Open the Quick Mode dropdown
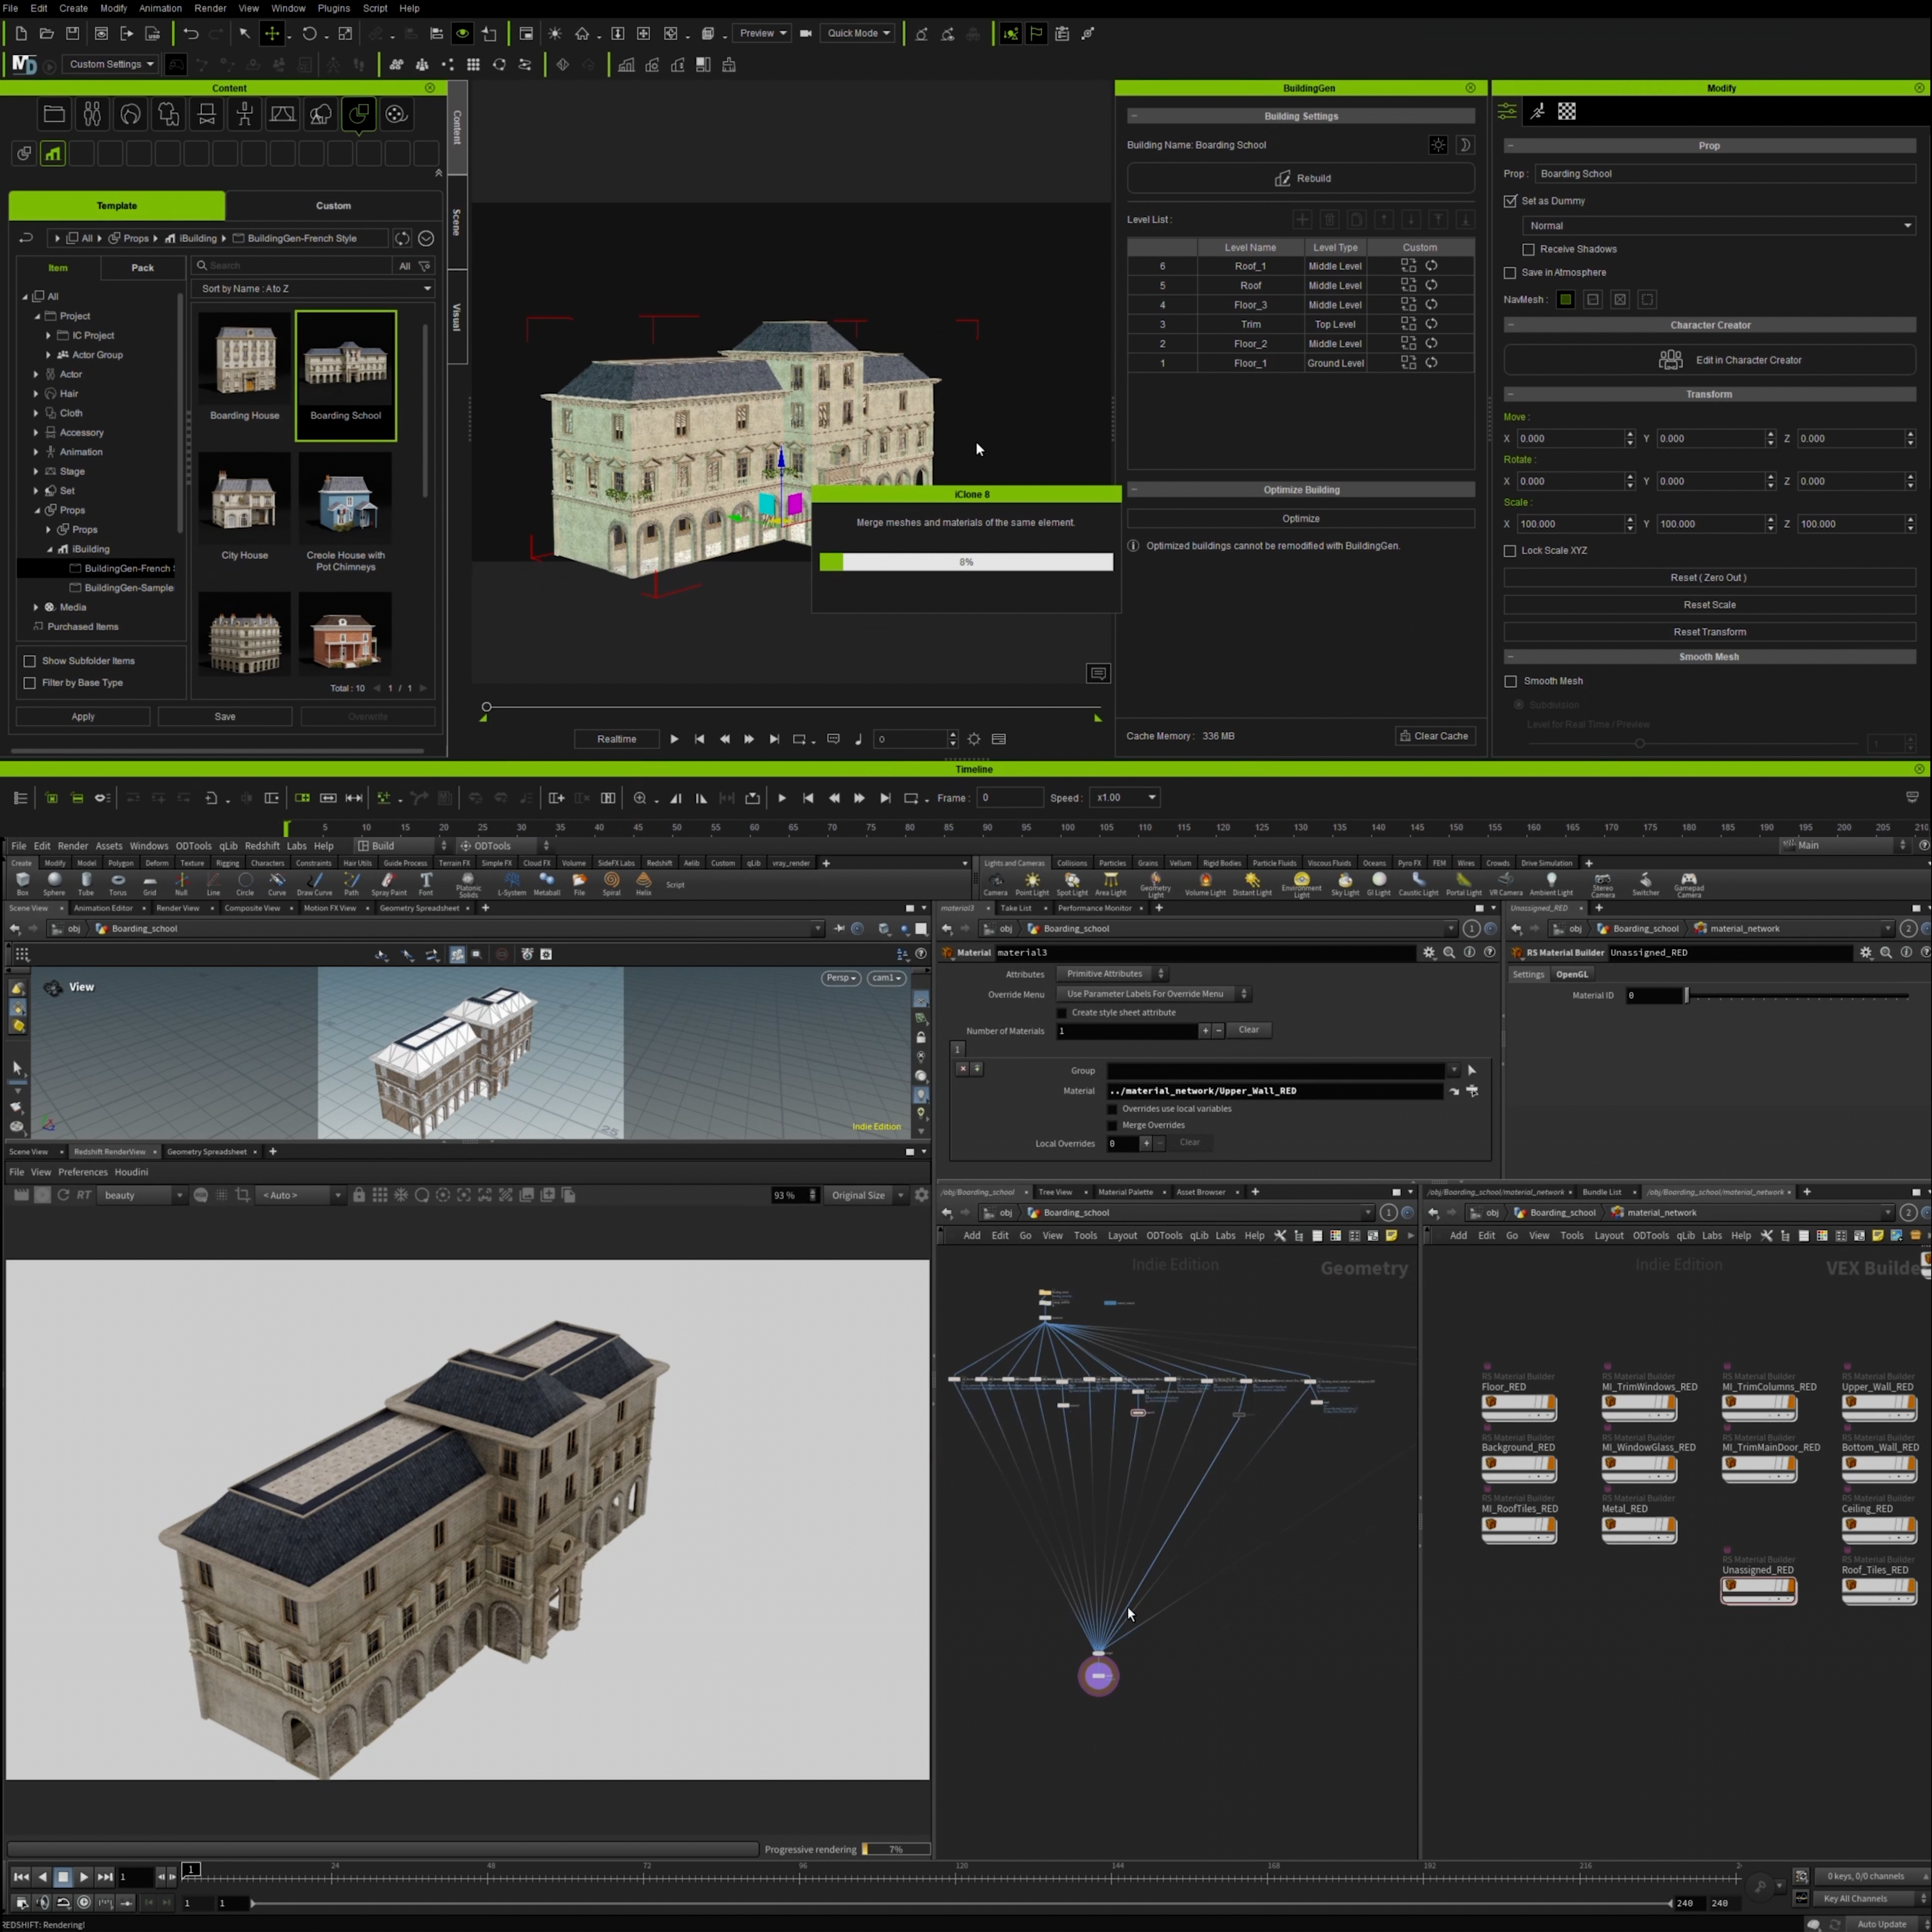This screenshot has height=1932, width=1932. click(857, 33)
